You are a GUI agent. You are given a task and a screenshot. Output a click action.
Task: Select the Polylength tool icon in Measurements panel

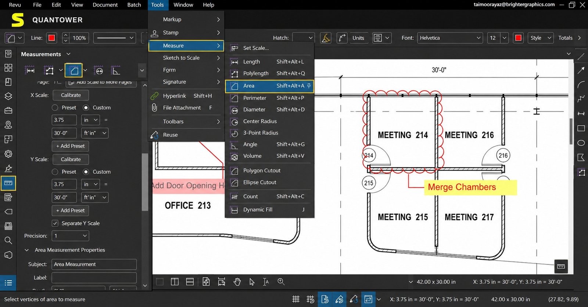pyautogui.click(x=49, y=70)
